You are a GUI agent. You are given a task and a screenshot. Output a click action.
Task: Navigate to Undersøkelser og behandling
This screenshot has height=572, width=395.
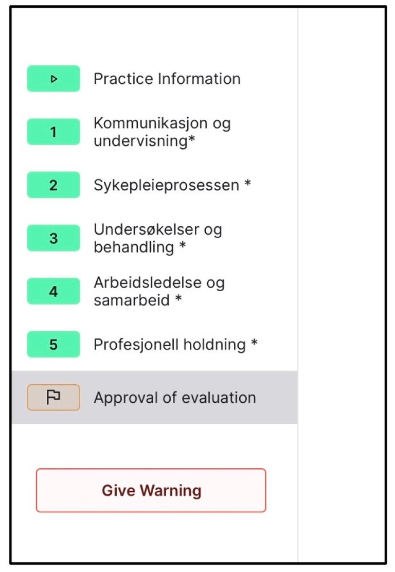[157, 238]
